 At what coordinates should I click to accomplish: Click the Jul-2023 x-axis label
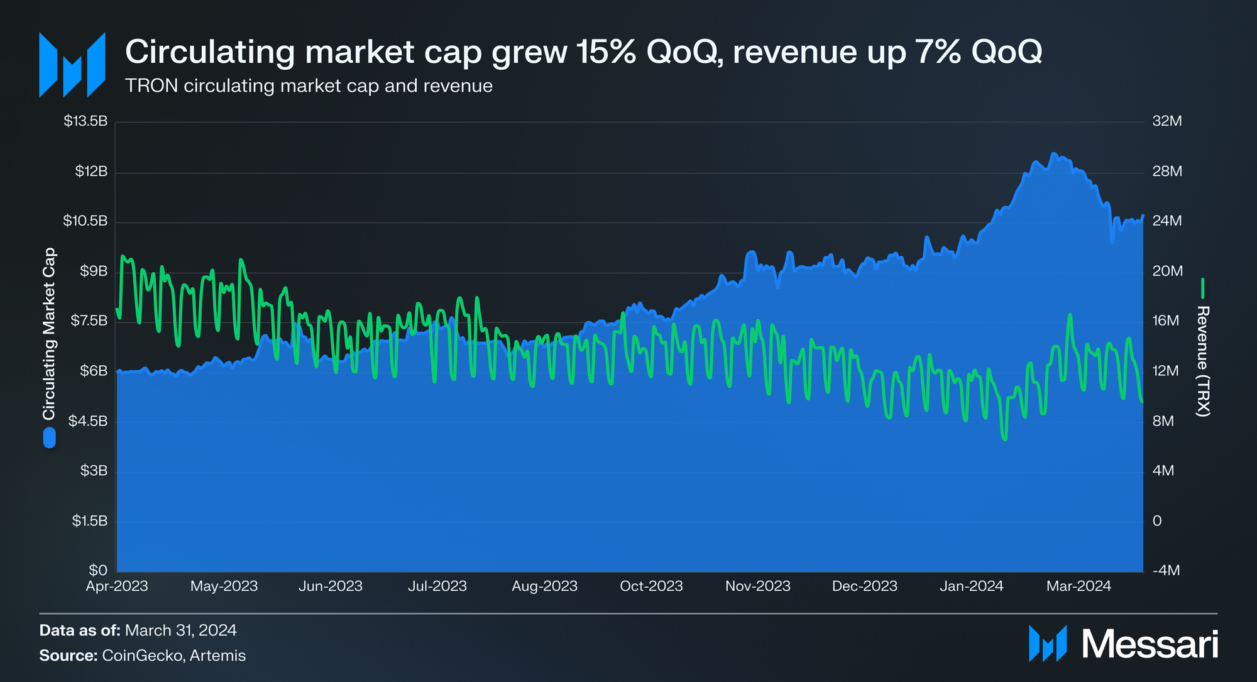click(437, 586)
